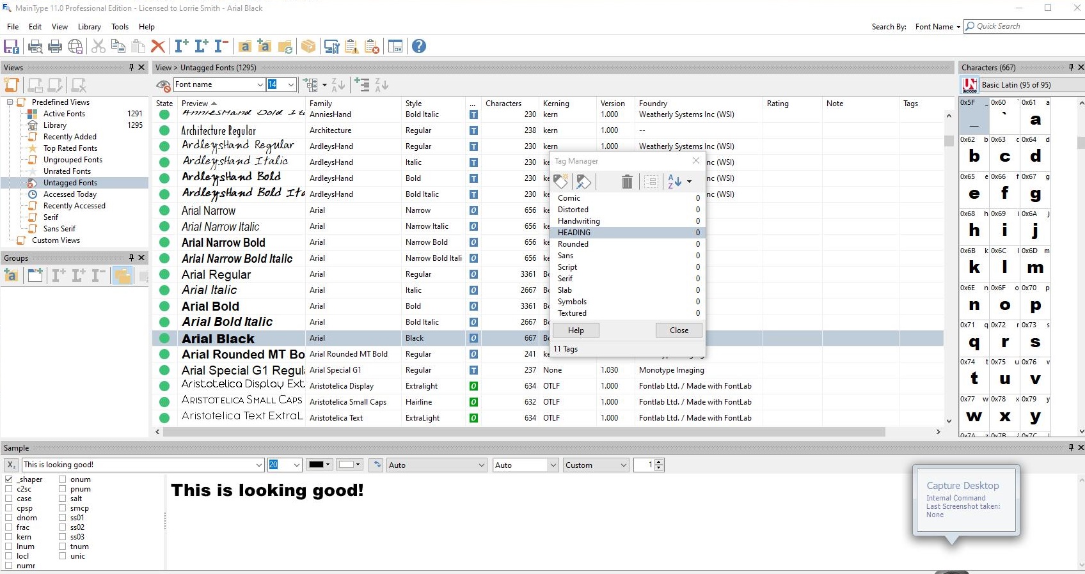Click the panel layout icon in toolbar

pyautogui.click(x=395, y=46)
